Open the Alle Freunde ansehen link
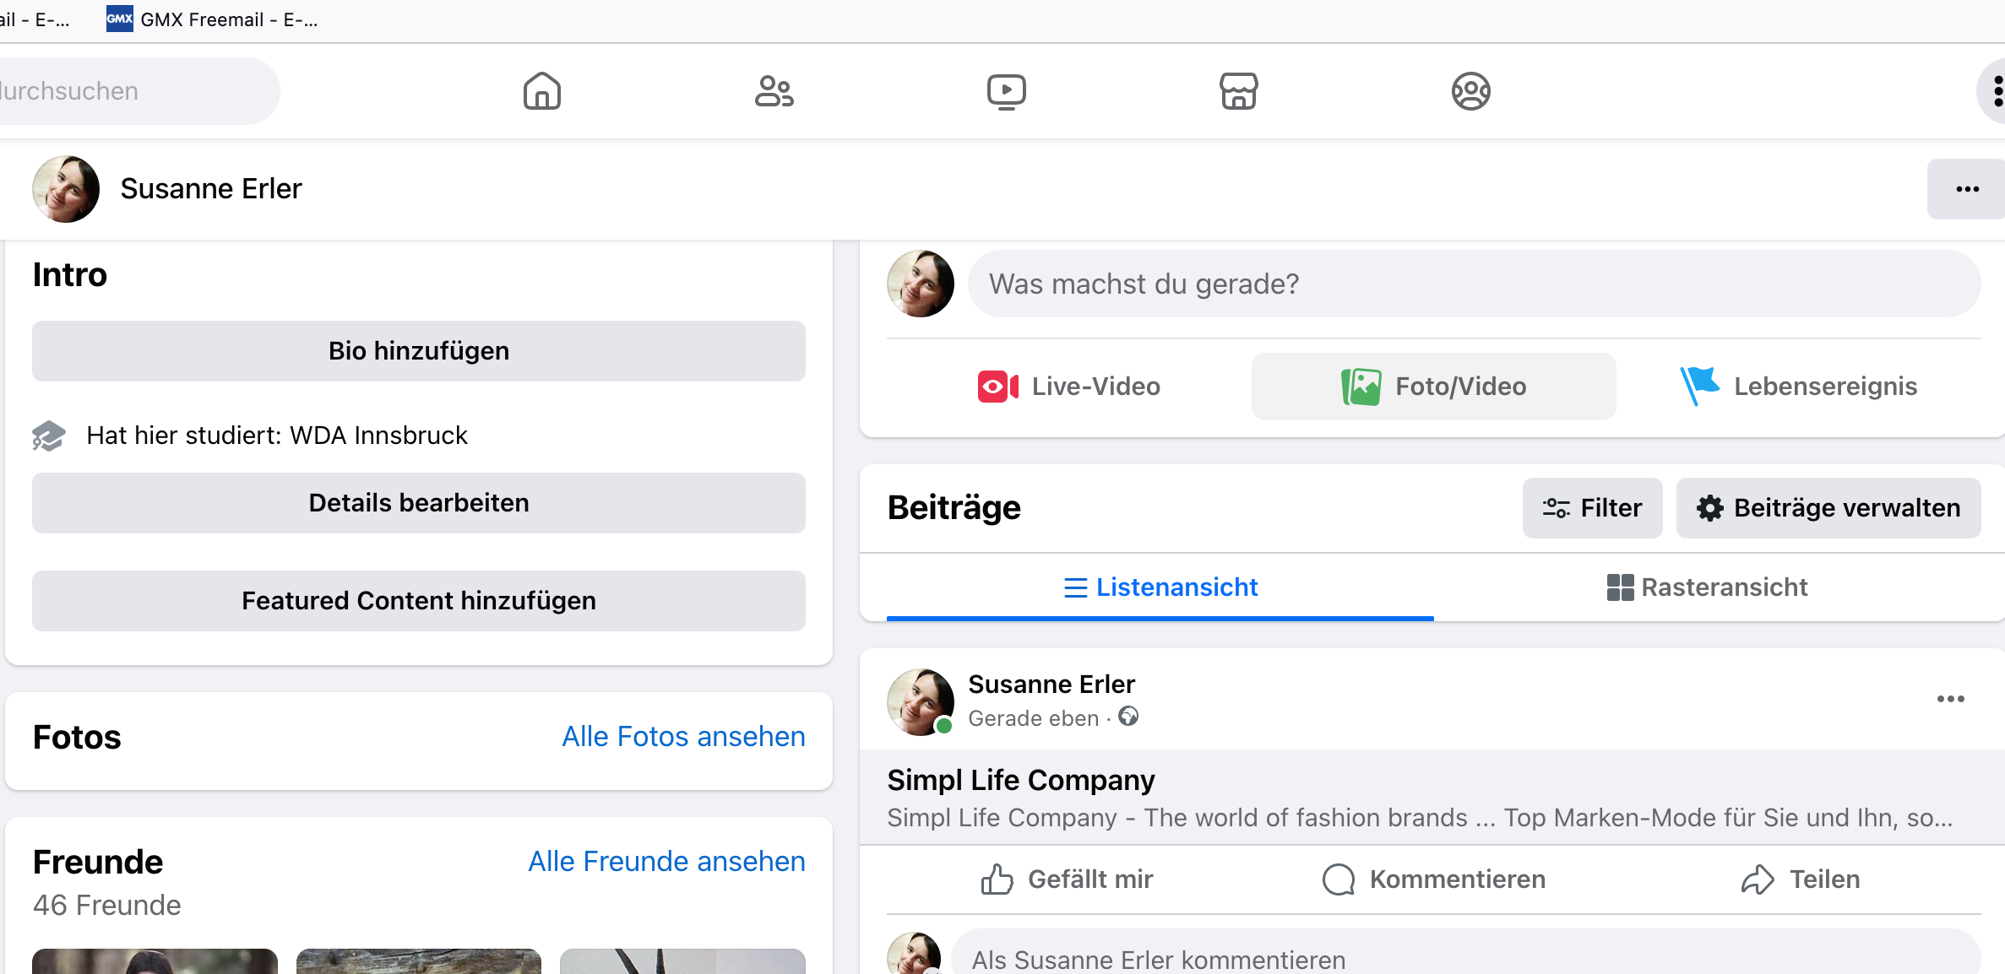Screen dimensions: 2005x974 point(666,862)
